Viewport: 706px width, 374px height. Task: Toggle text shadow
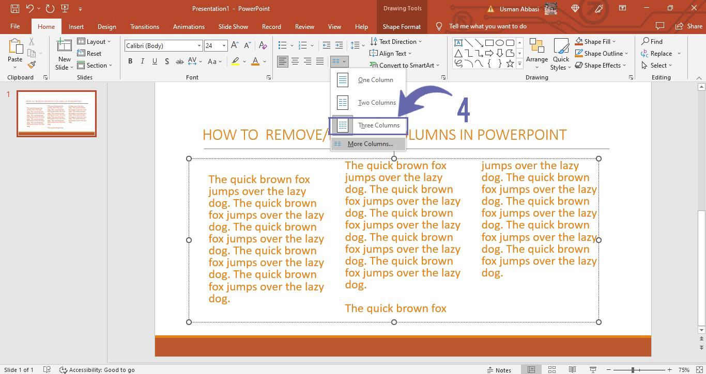click(x=166, y=61)
